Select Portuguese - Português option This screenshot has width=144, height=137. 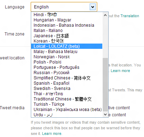coord(67,67)
